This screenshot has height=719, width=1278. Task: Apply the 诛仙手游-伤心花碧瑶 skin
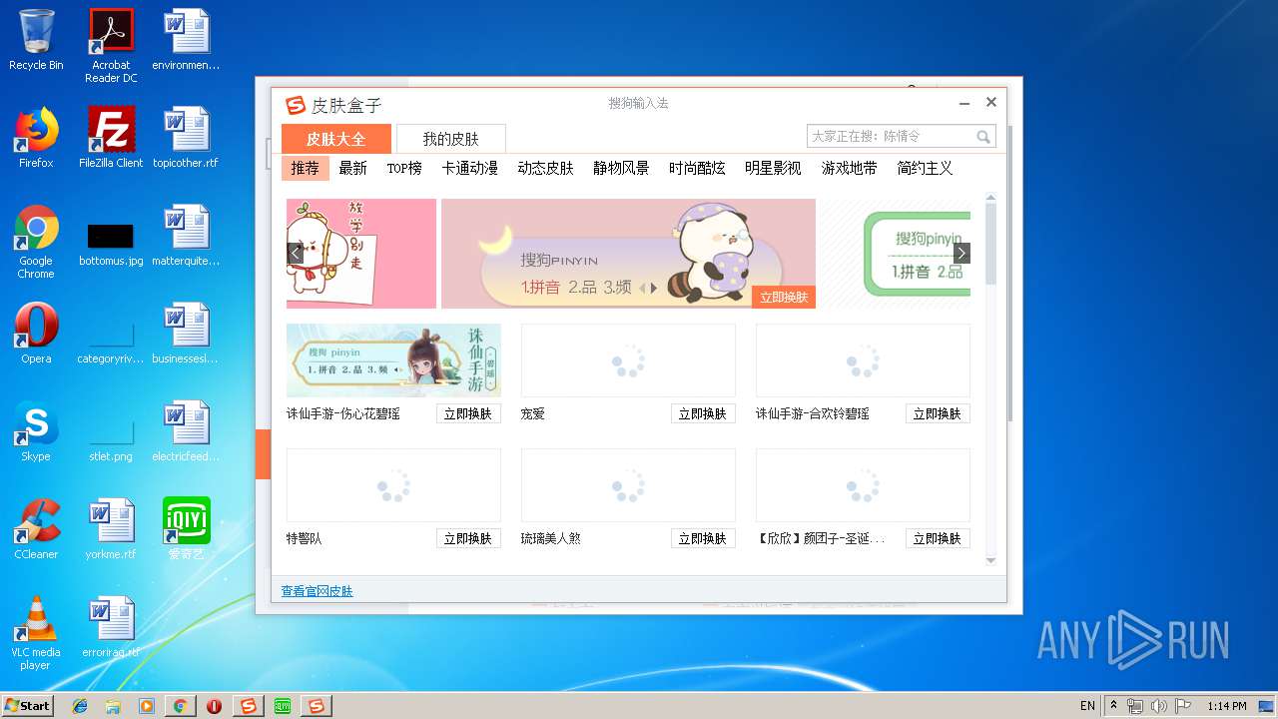click(x=468, y=413)
